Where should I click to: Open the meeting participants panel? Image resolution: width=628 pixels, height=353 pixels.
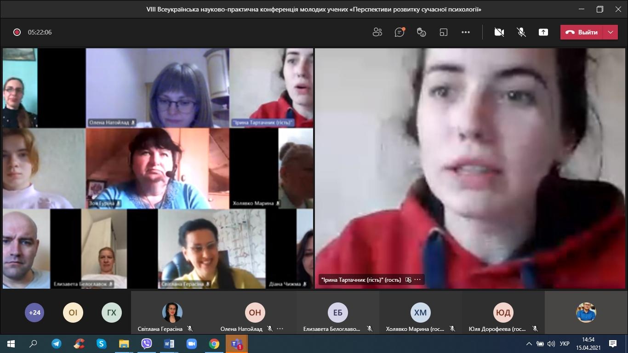pos(377,32)
